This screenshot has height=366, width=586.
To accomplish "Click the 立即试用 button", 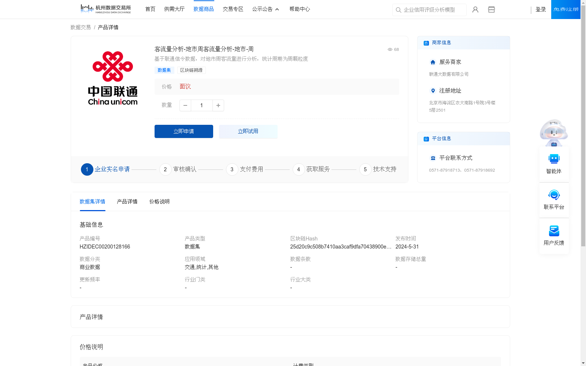I will point(248,131).
